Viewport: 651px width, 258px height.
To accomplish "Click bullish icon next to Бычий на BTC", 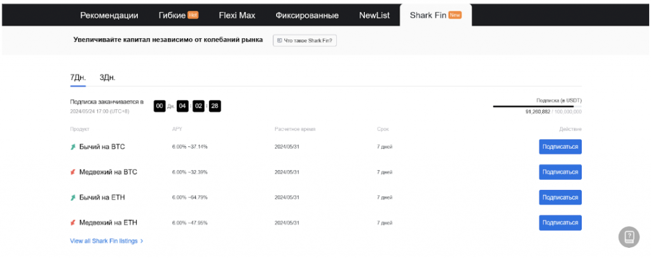I will coord(72,147).
